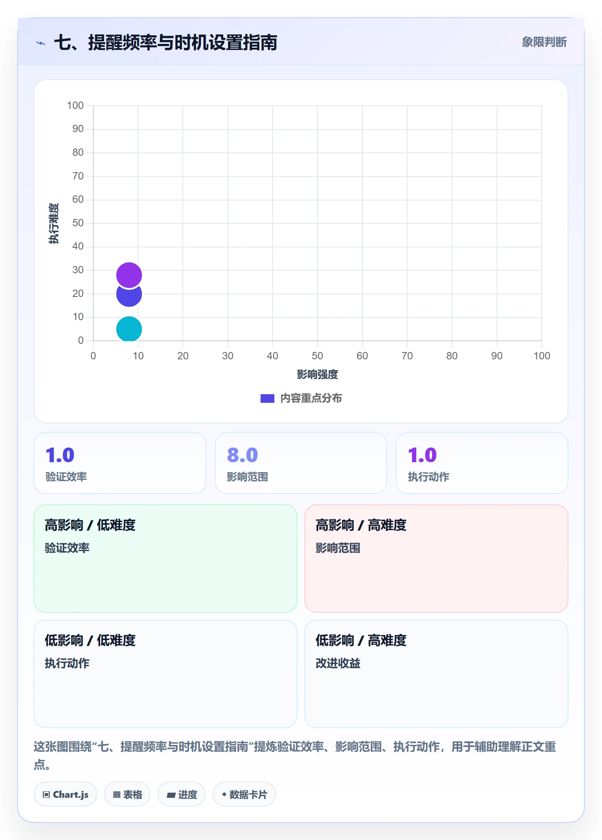The height and width of the screenshot is (840, 602).
Task: Open the 高影响 / 高难度 quadrant card
Action: coord(436,559)
